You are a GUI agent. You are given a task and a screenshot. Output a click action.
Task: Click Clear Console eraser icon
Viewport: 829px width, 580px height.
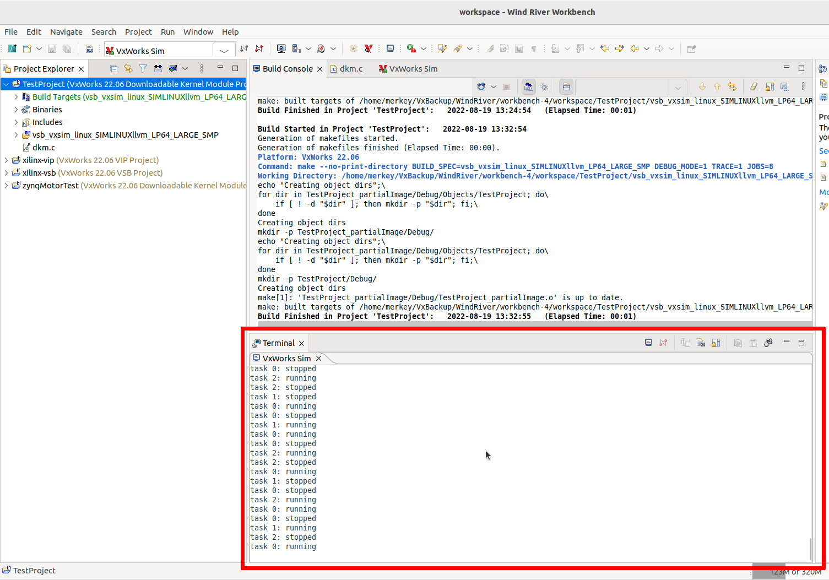click(x=755, y=86)
